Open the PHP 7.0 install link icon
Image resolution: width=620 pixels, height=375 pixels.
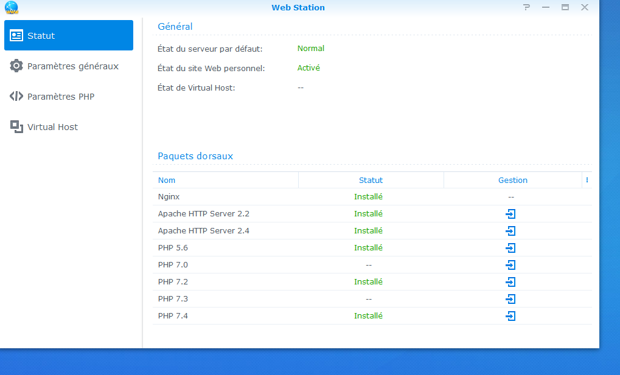[511, 265]
